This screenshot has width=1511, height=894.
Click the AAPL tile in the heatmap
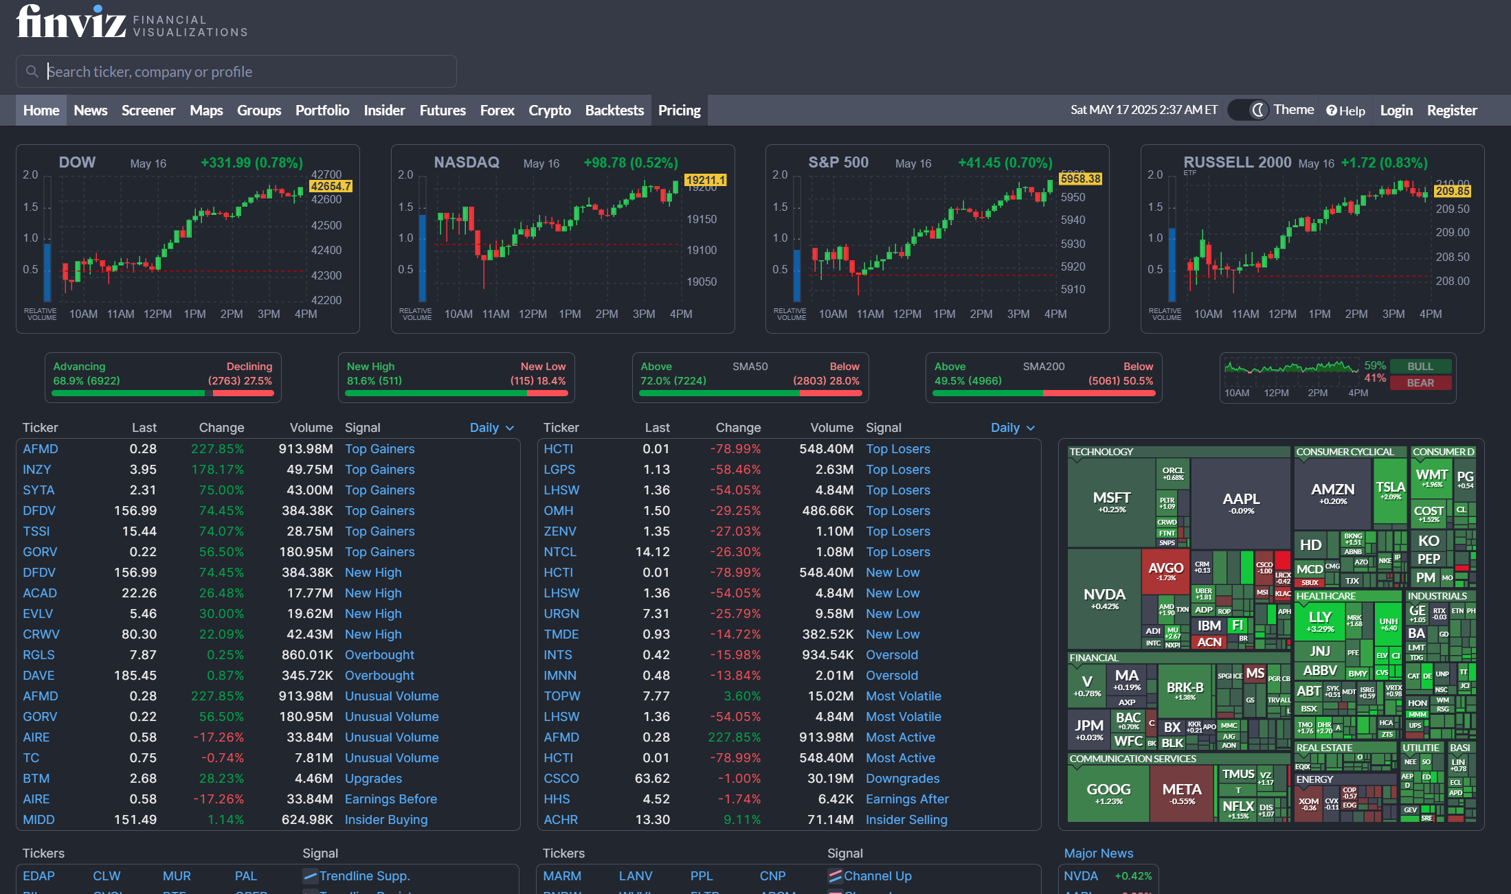(x=1241, y=503)
